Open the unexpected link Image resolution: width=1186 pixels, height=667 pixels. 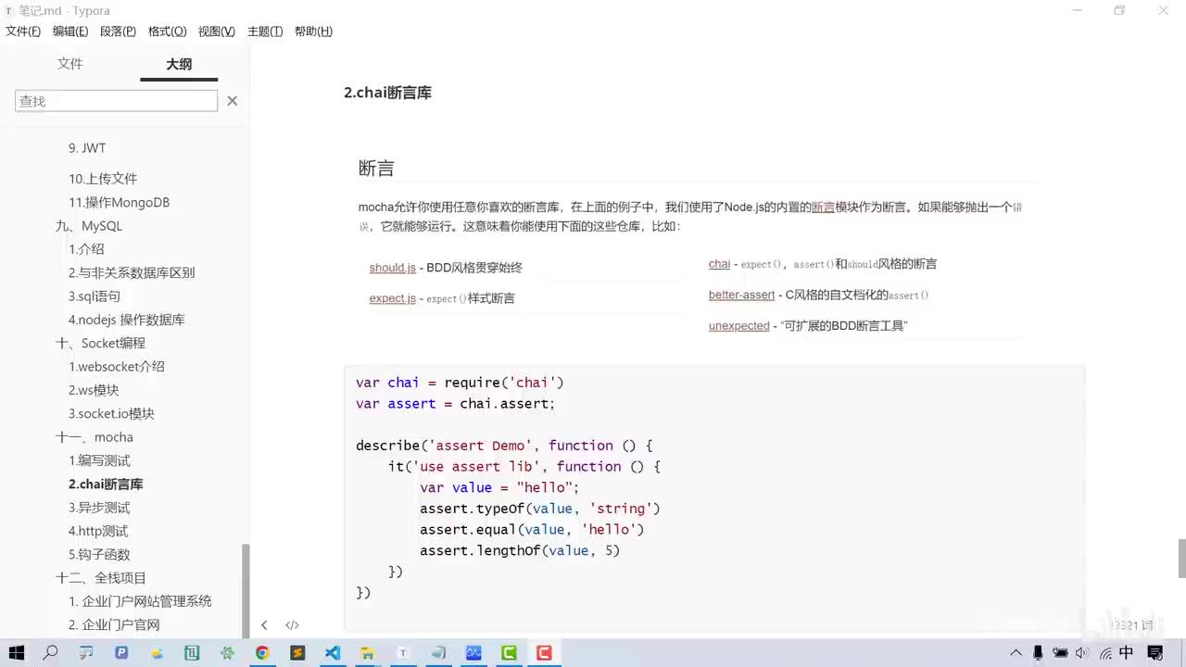click(739, 326)
